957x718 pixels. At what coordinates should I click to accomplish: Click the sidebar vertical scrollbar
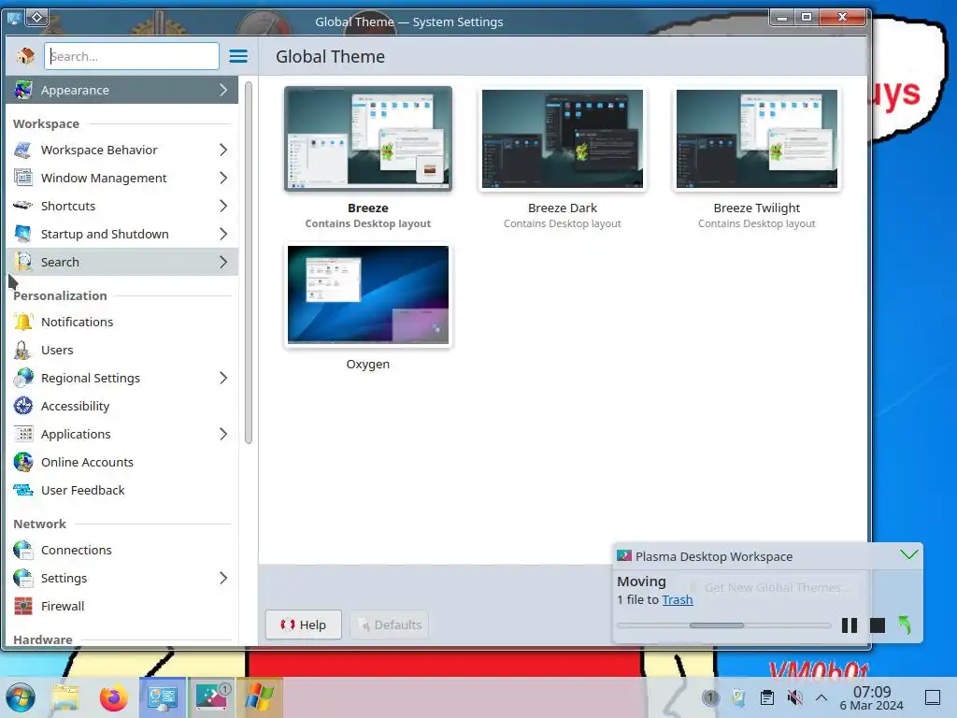[x=249, y=263]
